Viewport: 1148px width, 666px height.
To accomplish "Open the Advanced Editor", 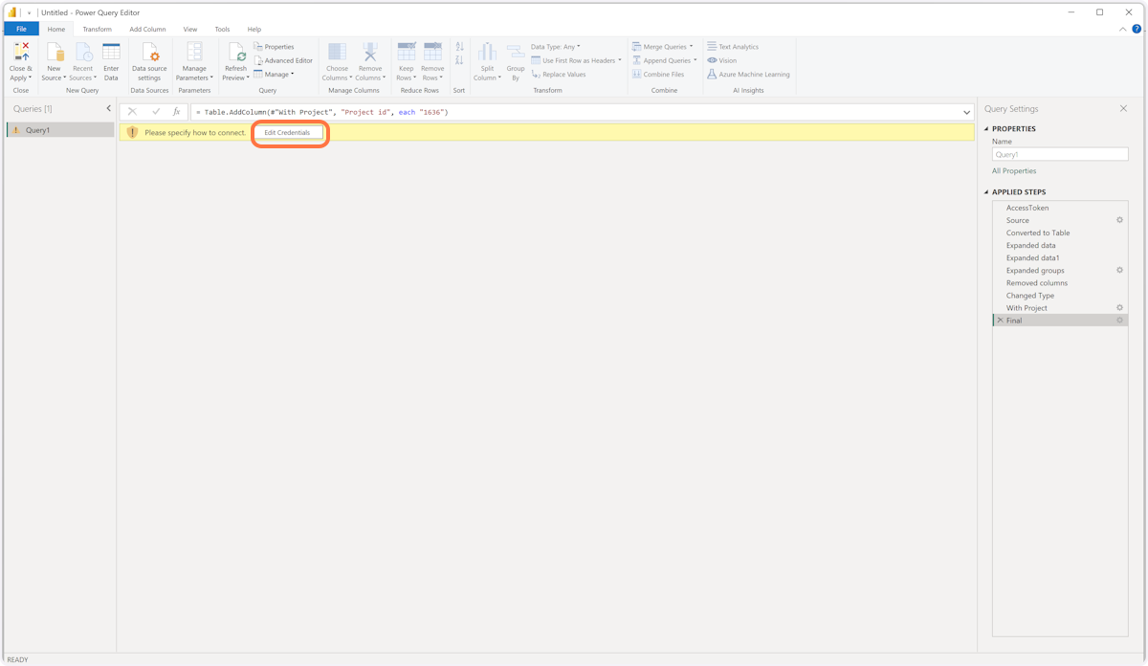I will (x=283, y=60).
